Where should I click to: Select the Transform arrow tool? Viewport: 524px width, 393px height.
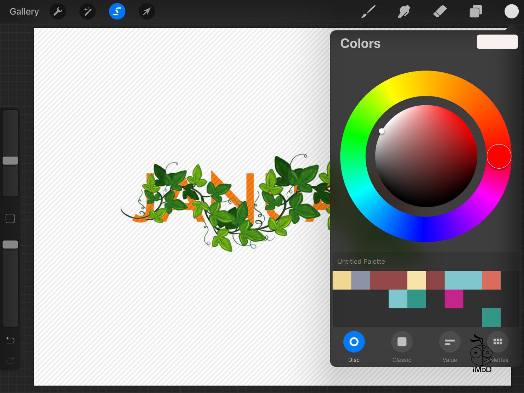click(147, 12)
